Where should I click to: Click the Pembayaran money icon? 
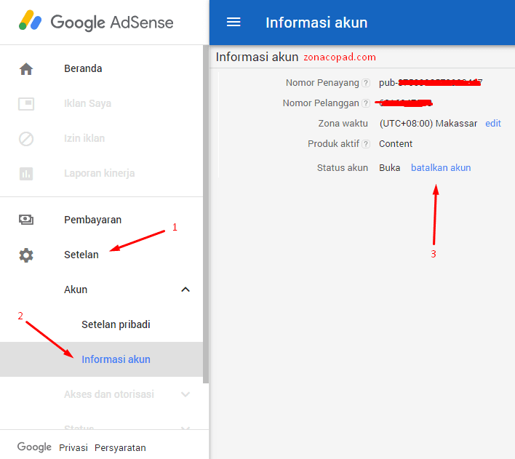pos(26,220)
